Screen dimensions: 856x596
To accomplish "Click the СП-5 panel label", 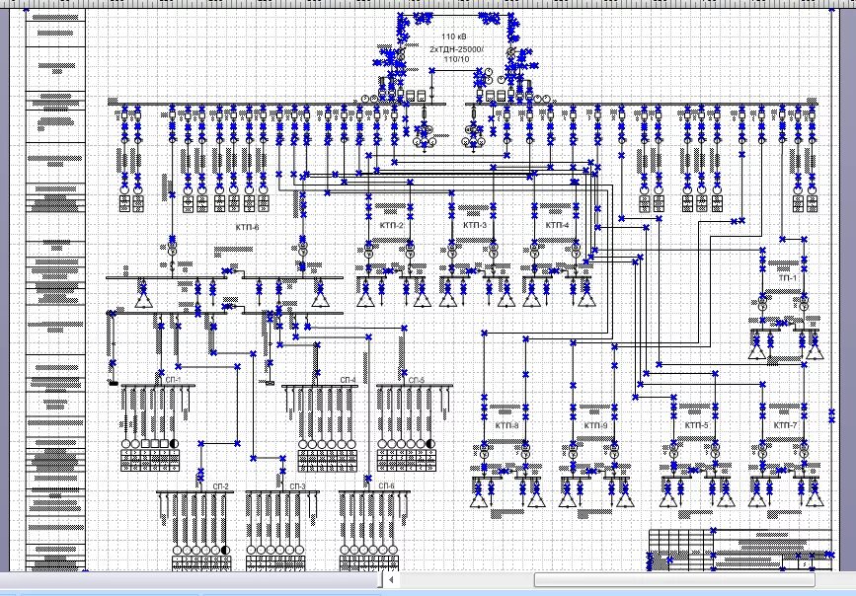I will pyautogui.click(x=416, y=380).
